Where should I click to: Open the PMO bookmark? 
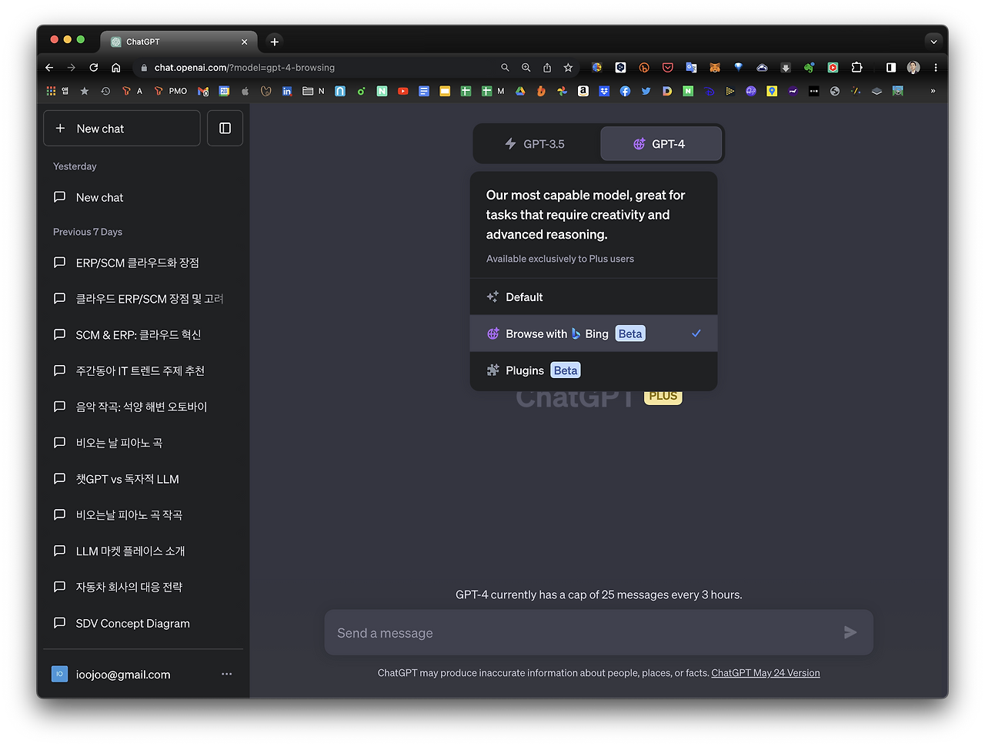click(x=171, y=91)
